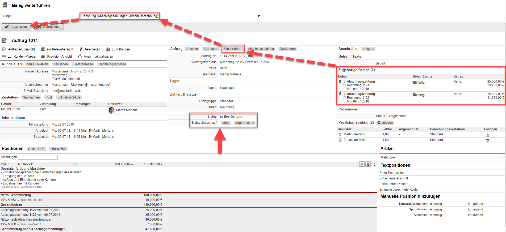Screen dimensions: 506x232
Task: Click Abschlagszahlung in Auftrag bar
Action: click(x=261, y=49)
